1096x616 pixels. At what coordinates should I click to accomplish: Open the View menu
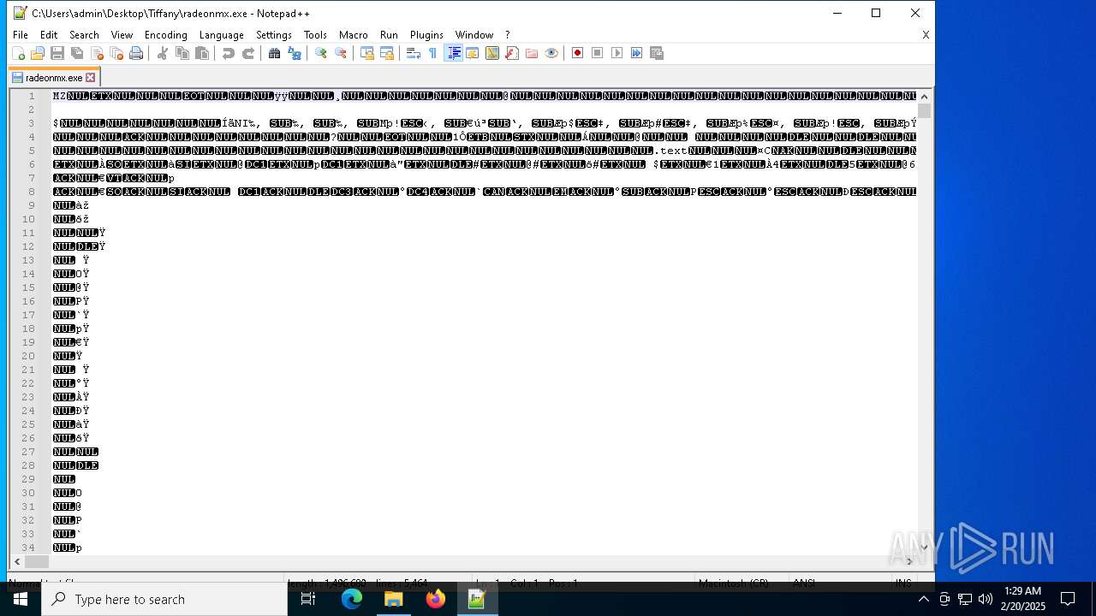click(x=122, y=35)
